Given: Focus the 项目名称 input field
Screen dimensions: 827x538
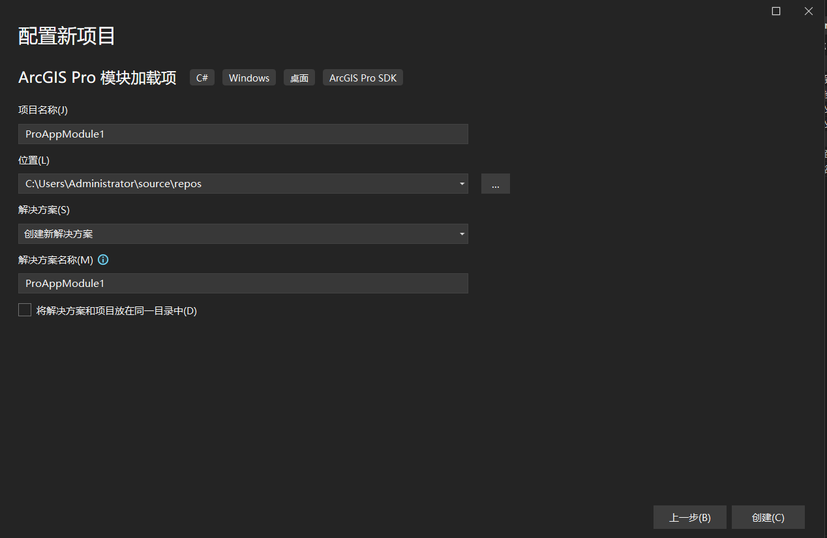Looking at the screenshot, I should 243,134.
